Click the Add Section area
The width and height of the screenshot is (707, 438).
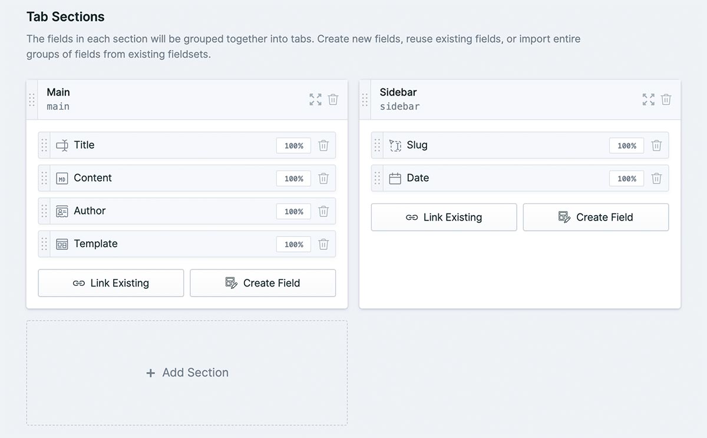click(187, 373)
